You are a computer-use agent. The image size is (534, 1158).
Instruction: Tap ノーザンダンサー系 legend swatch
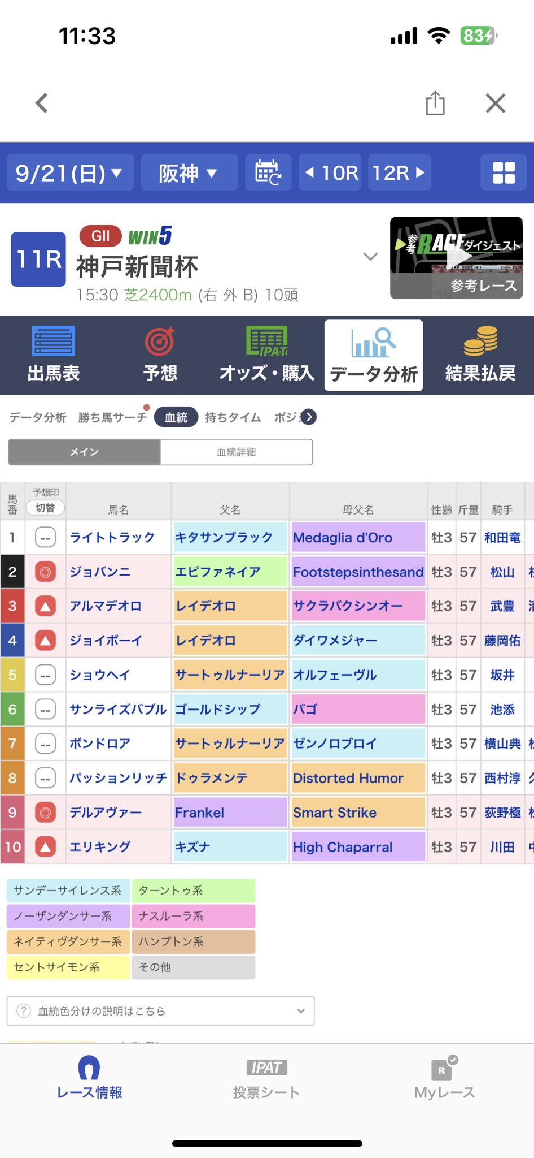coord(68,916)
